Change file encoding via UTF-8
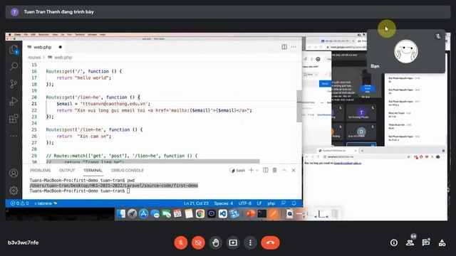456x256 pixels. pos(245,203)
